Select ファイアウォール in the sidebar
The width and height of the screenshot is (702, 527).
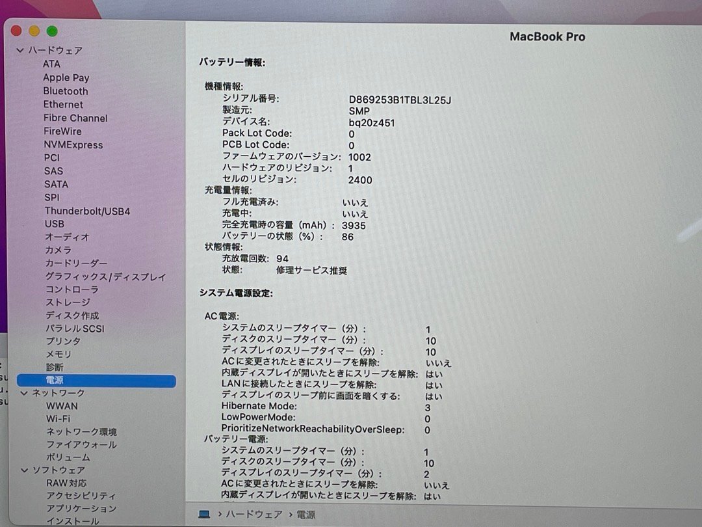[x=81, y=444]
